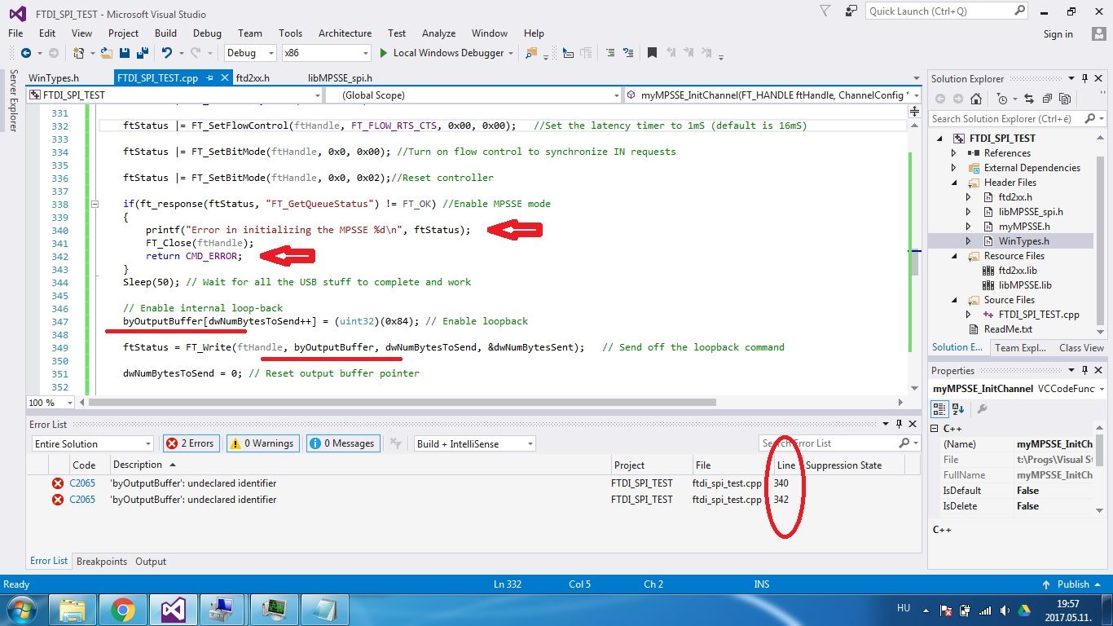Open the Debug menu

207,33
